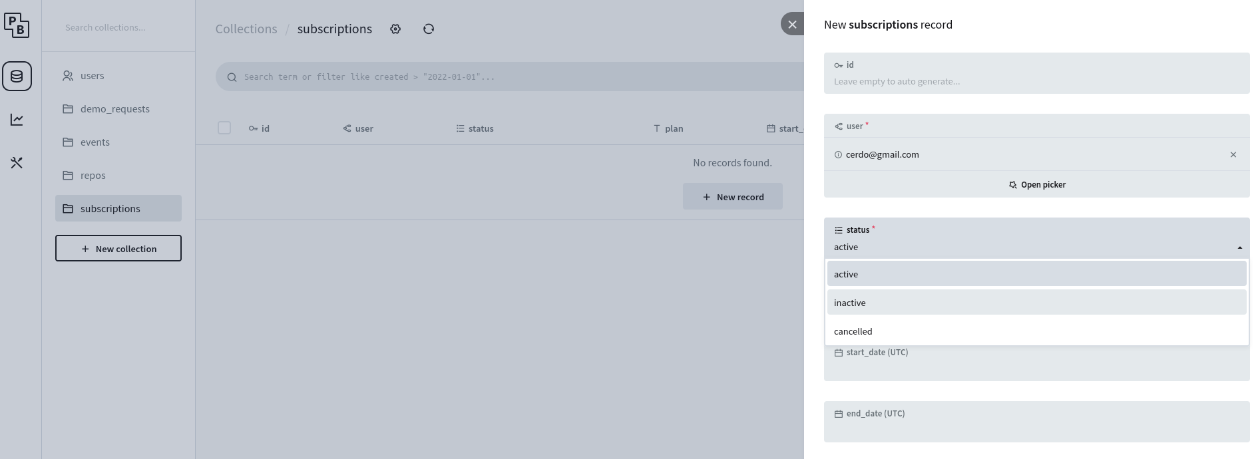
Task: Open the demo_requests collection
Action: 118,109
